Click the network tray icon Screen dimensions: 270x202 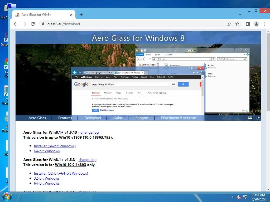pyautogui.click(x=245, y=197)
